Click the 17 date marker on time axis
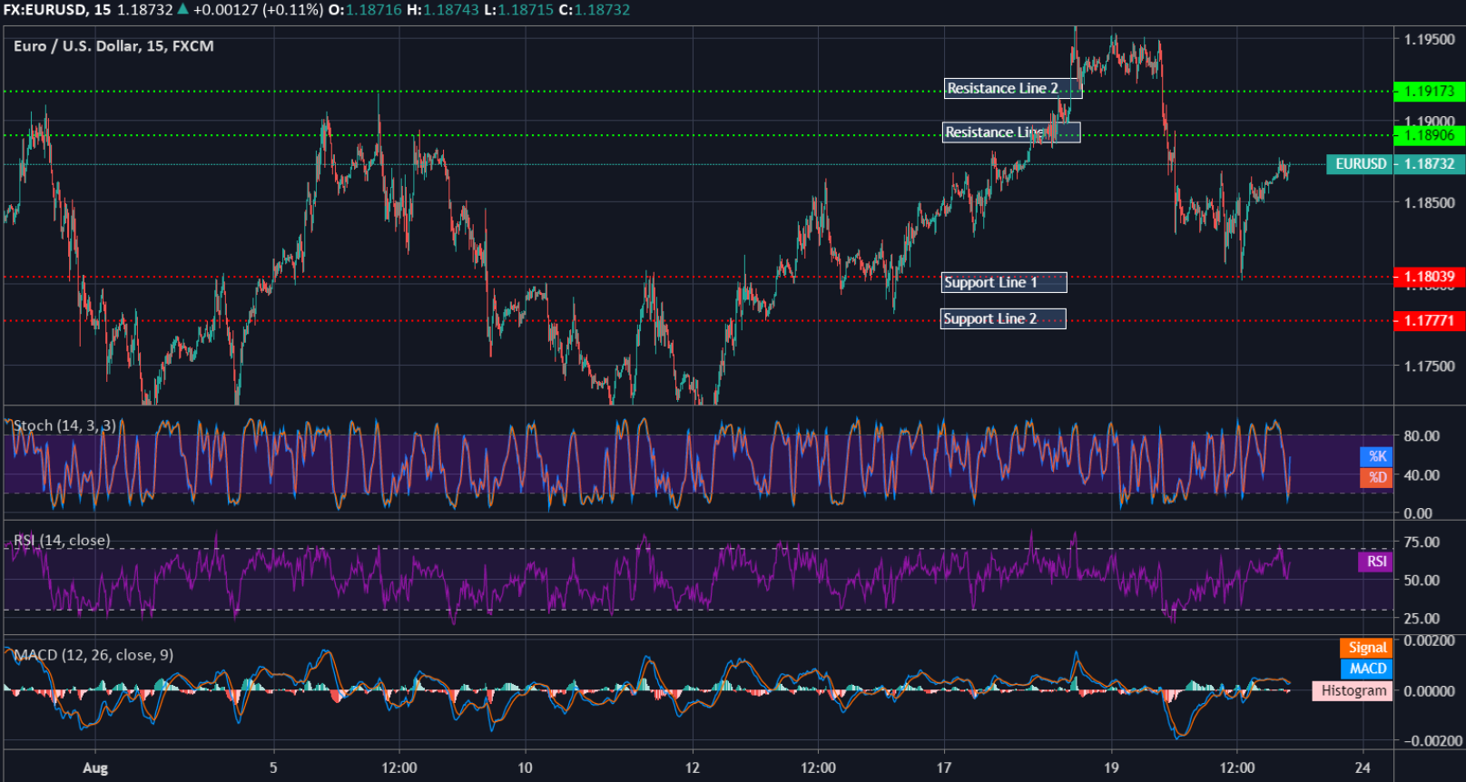Image resolution: width=1466 pixels, height=782 pixels. pos(944,767)
